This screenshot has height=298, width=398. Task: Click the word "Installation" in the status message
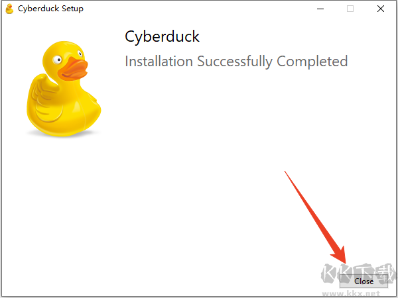coord(159,62)
